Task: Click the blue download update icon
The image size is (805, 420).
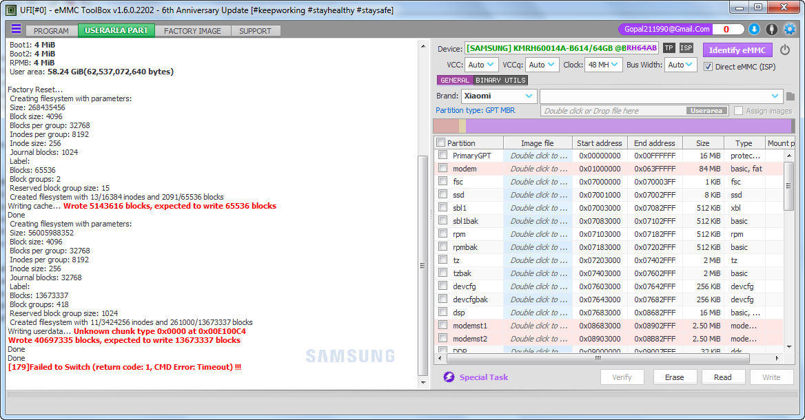Action: 754,29
